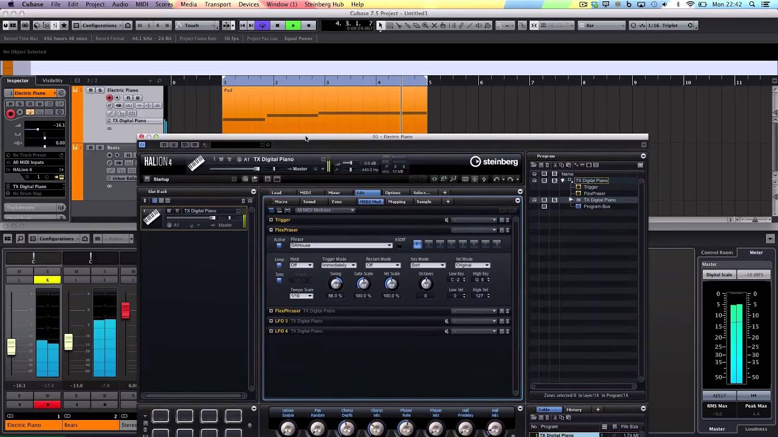Click Digital Scale button in Master meter
Viewport: 778px width, 437px height.
click(719, 275)
